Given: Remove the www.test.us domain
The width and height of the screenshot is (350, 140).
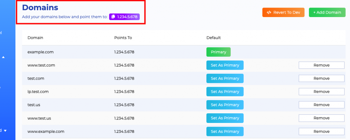Looking at the screenshot, I should pos(321,118).
